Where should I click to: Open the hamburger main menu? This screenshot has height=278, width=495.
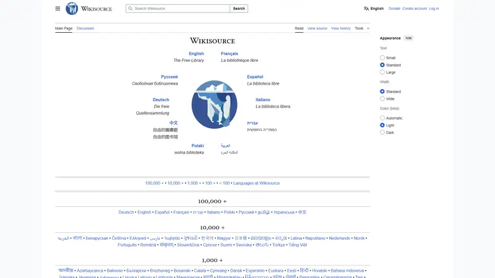58,9
